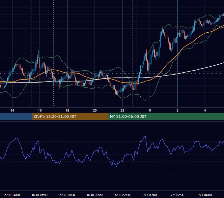Click the 6/30 22:00 time label
The height and width of the screenshot is (198, 224).
point(123,195)
